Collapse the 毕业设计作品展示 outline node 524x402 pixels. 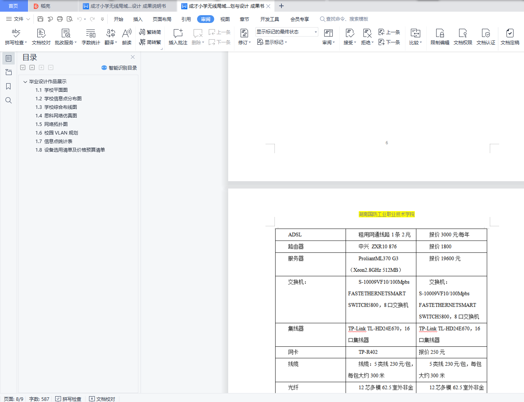click(x=25, y=82)
